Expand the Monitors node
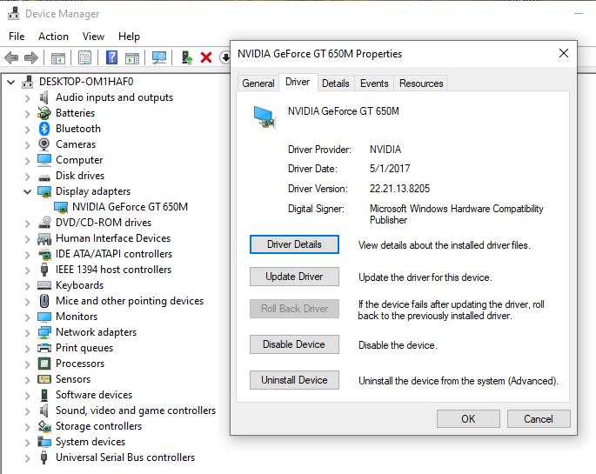Screen dimensions: 596x474 [x=27, y=317]
